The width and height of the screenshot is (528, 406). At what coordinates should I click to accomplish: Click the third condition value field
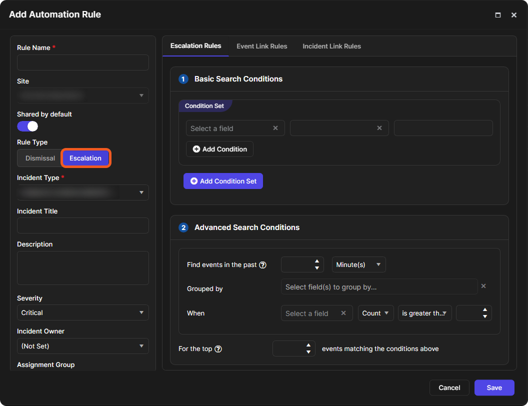tap(443, 128)
